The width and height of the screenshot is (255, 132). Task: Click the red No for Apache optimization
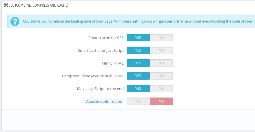click(161, 101)
